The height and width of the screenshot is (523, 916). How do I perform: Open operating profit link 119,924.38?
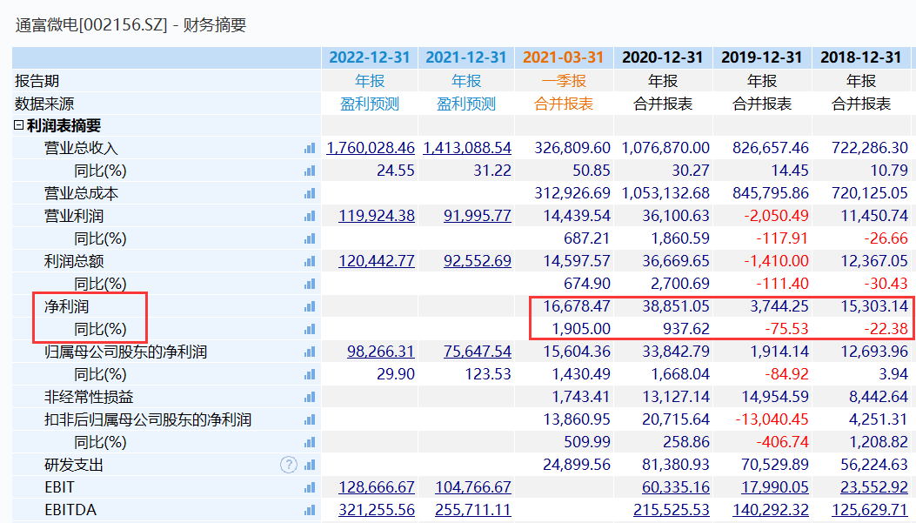coord(376,216)
